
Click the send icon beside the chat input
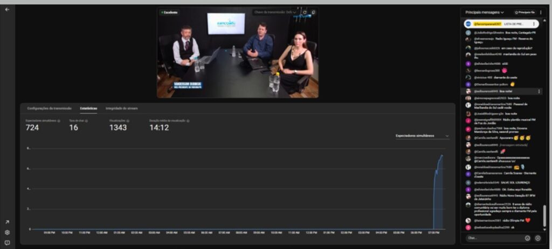(537, 238)
